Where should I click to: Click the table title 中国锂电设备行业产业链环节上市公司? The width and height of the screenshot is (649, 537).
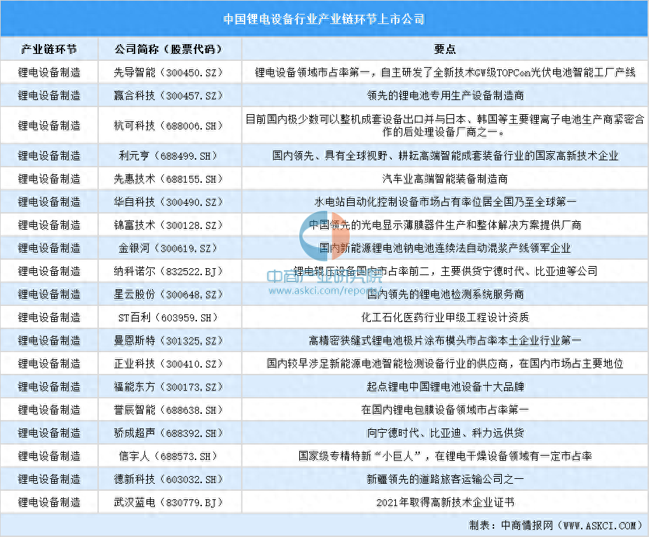(x=324, y=20)
